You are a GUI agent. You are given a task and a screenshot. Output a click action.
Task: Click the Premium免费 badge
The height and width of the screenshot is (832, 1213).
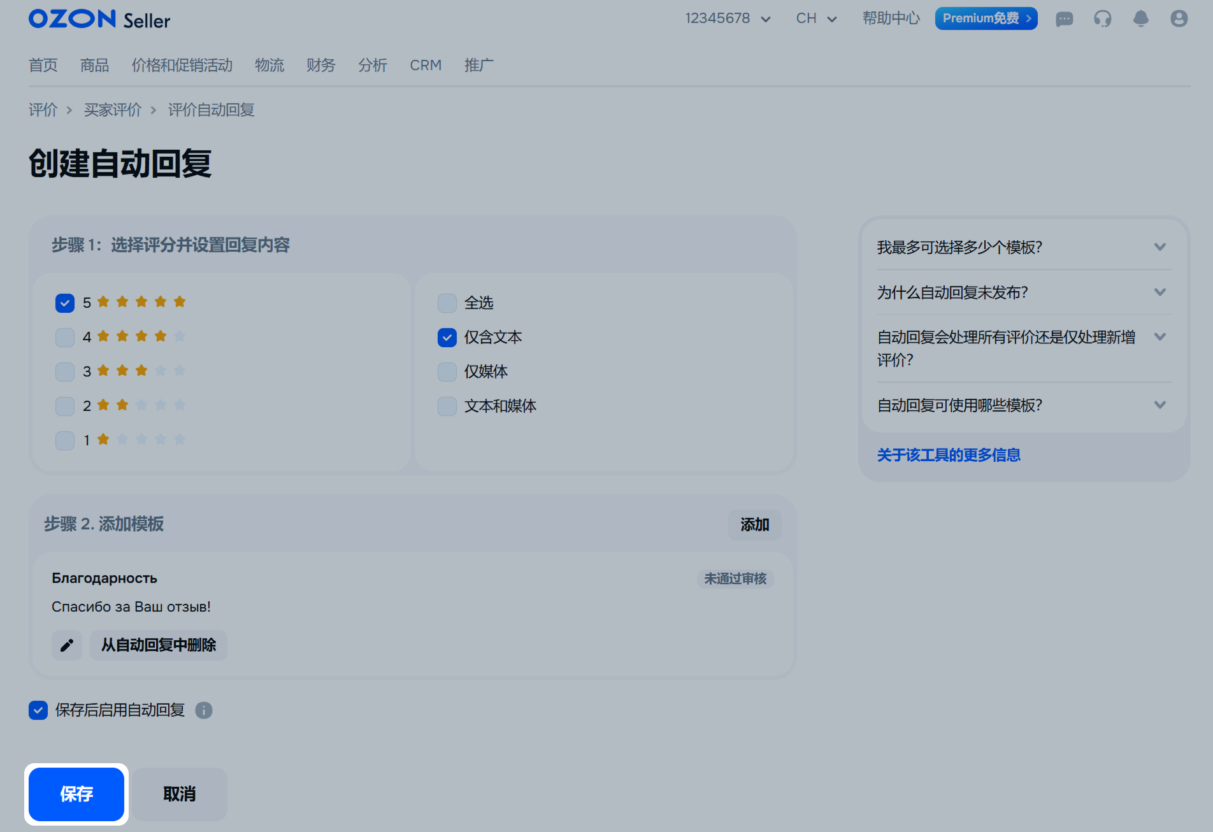coord(986,18)
